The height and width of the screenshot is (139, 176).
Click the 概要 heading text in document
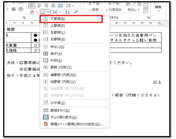[11, 30]
